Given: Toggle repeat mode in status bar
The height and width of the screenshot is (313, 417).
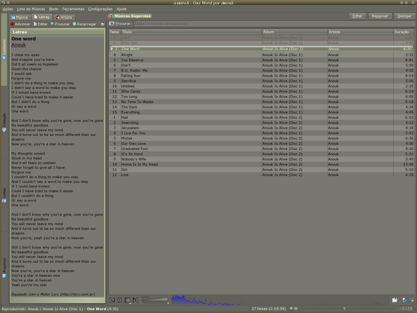Looking at the screenshot, I should [296, 309].
